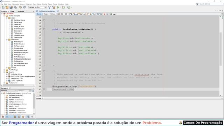
Task: Close the Output panel tab
Action: 43,98
